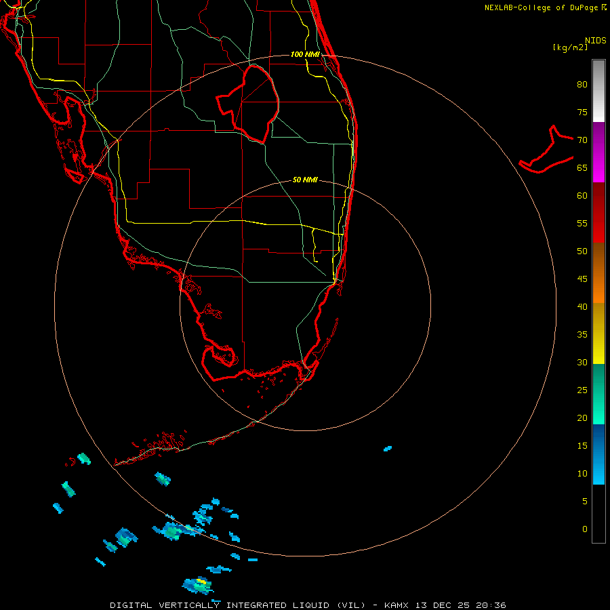Click the "50 NMI" range ring label
610x610 pixels.
pyautogui.click(x=305, y=180)
